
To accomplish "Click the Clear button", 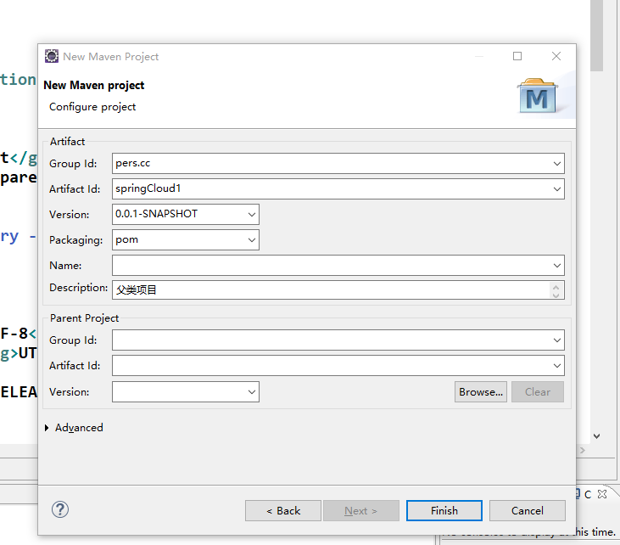I will pos(538,392).
